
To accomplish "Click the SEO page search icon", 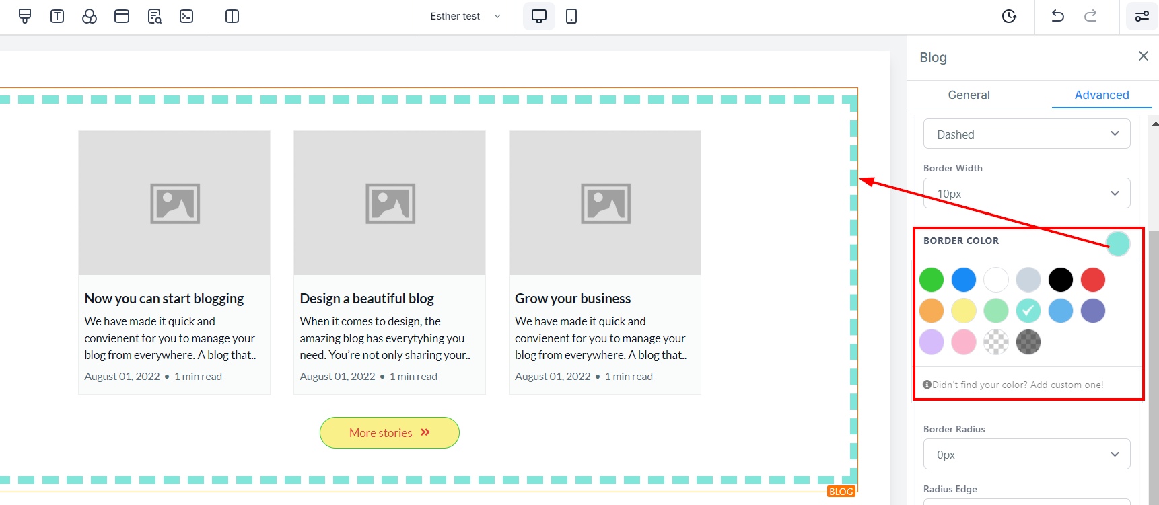I will point(154,16).
